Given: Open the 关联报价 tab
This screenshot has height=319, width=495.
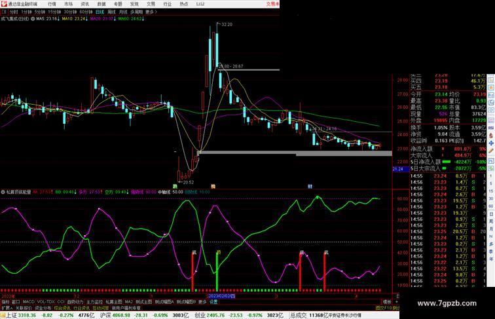Looking at the screenshot, I should point(24,308).
